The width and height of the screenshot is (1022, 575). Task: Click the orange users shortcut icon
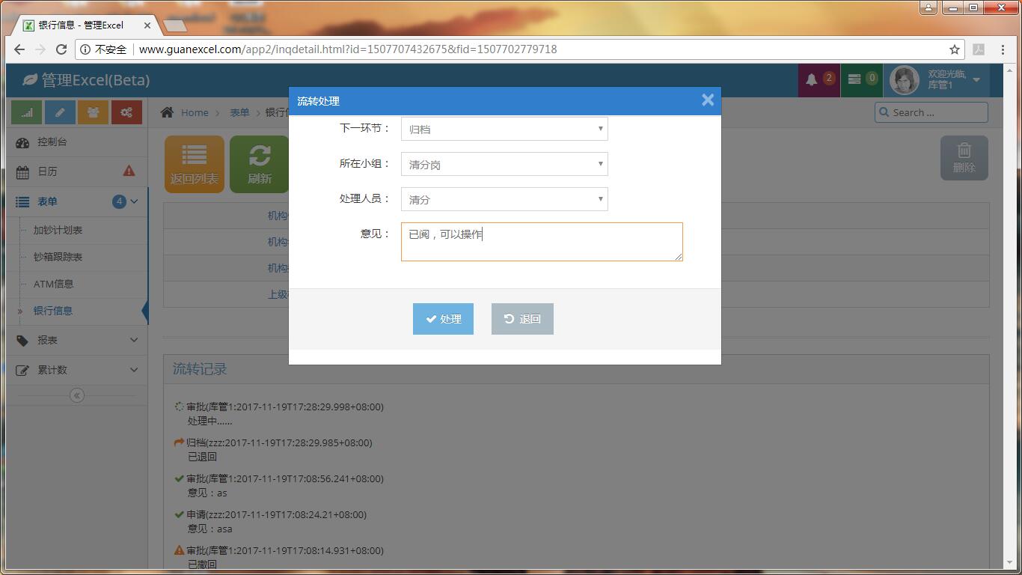click(x=93, y=112)
